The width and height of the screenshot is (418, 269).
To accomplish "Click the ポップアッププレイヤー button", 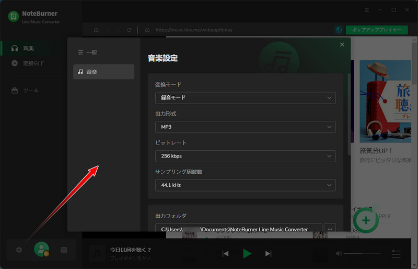I will (x=377, y=30).
